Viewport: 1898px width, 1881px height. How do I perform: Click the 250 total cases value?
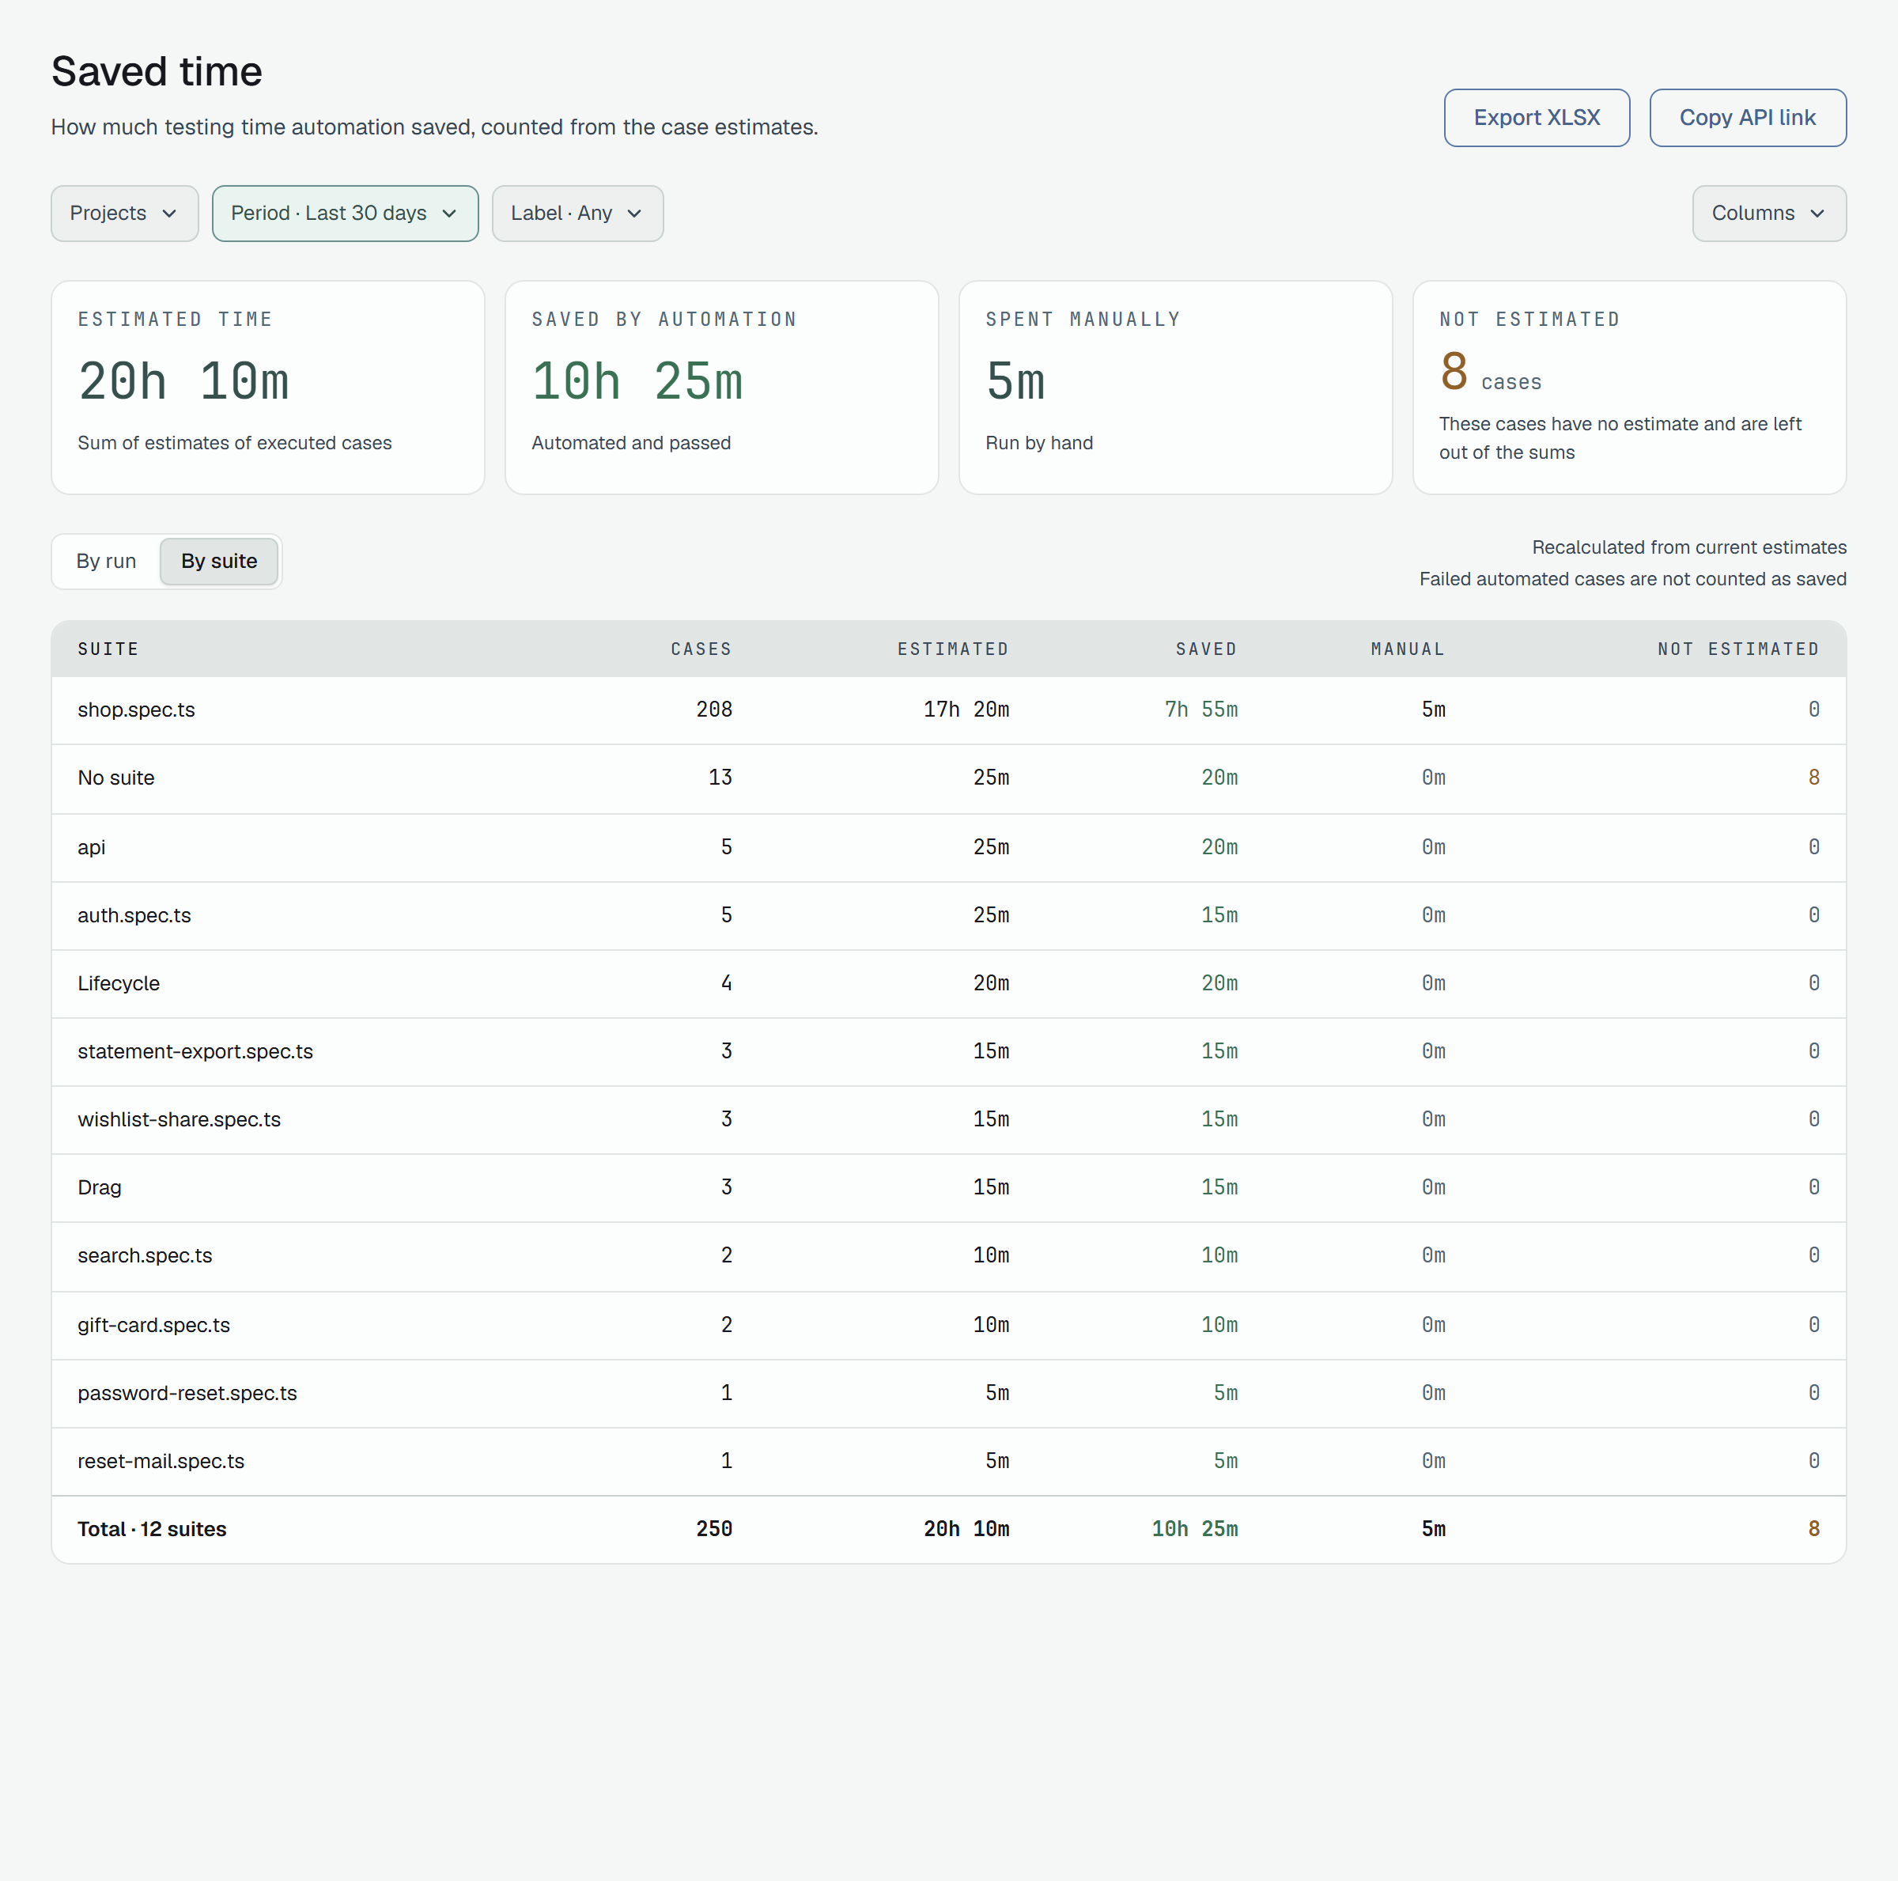click(714, 1529)
